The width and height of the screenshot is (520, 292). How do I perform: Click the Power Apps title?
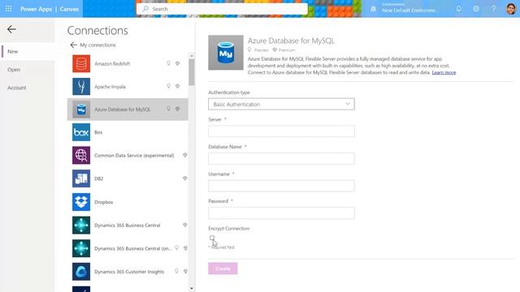36,9
